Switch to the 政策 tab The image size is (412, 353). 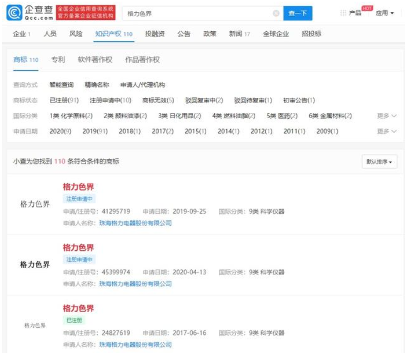(x=209, y=34)
